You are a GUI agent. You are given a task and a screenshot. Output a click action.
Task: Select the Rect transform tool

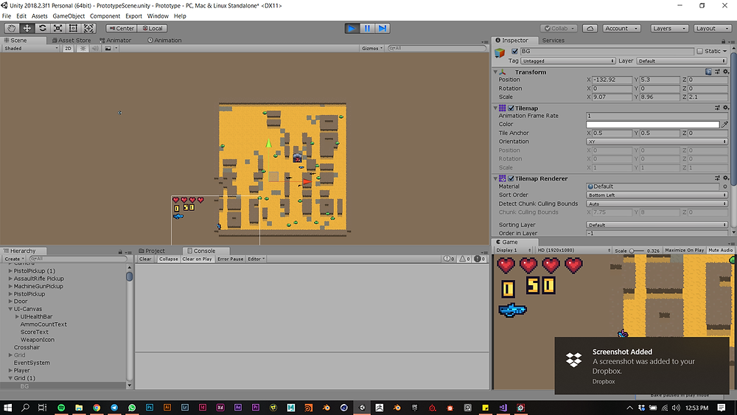[73, 28]
